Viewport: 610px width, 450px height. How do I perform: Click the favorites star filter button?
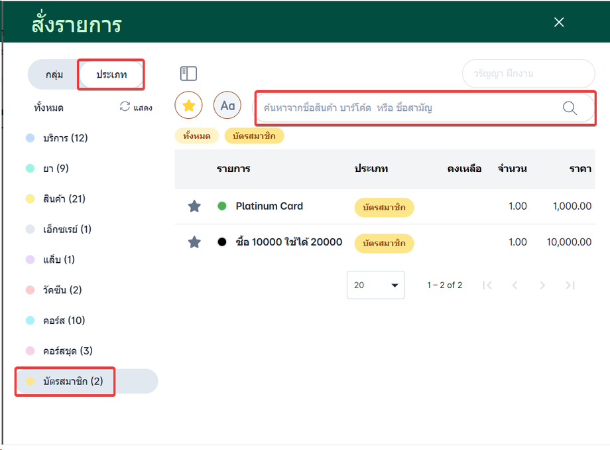[x=188, y=106]
